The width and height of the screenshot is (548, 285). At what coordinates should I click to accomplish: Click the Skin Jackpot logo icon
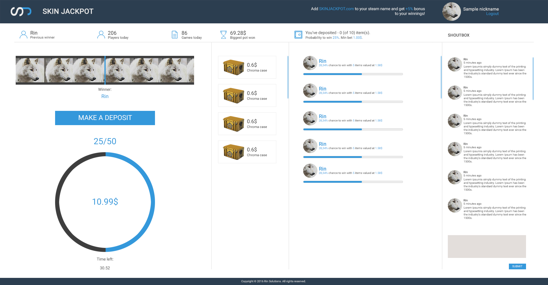21,11
